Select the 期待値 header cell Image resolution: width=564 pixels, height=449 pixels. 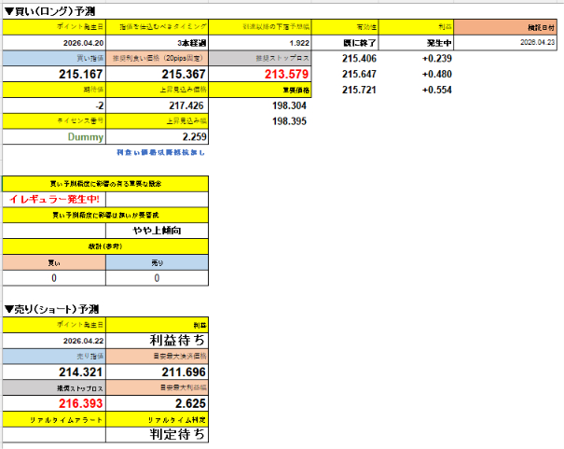tap(54, 90)
